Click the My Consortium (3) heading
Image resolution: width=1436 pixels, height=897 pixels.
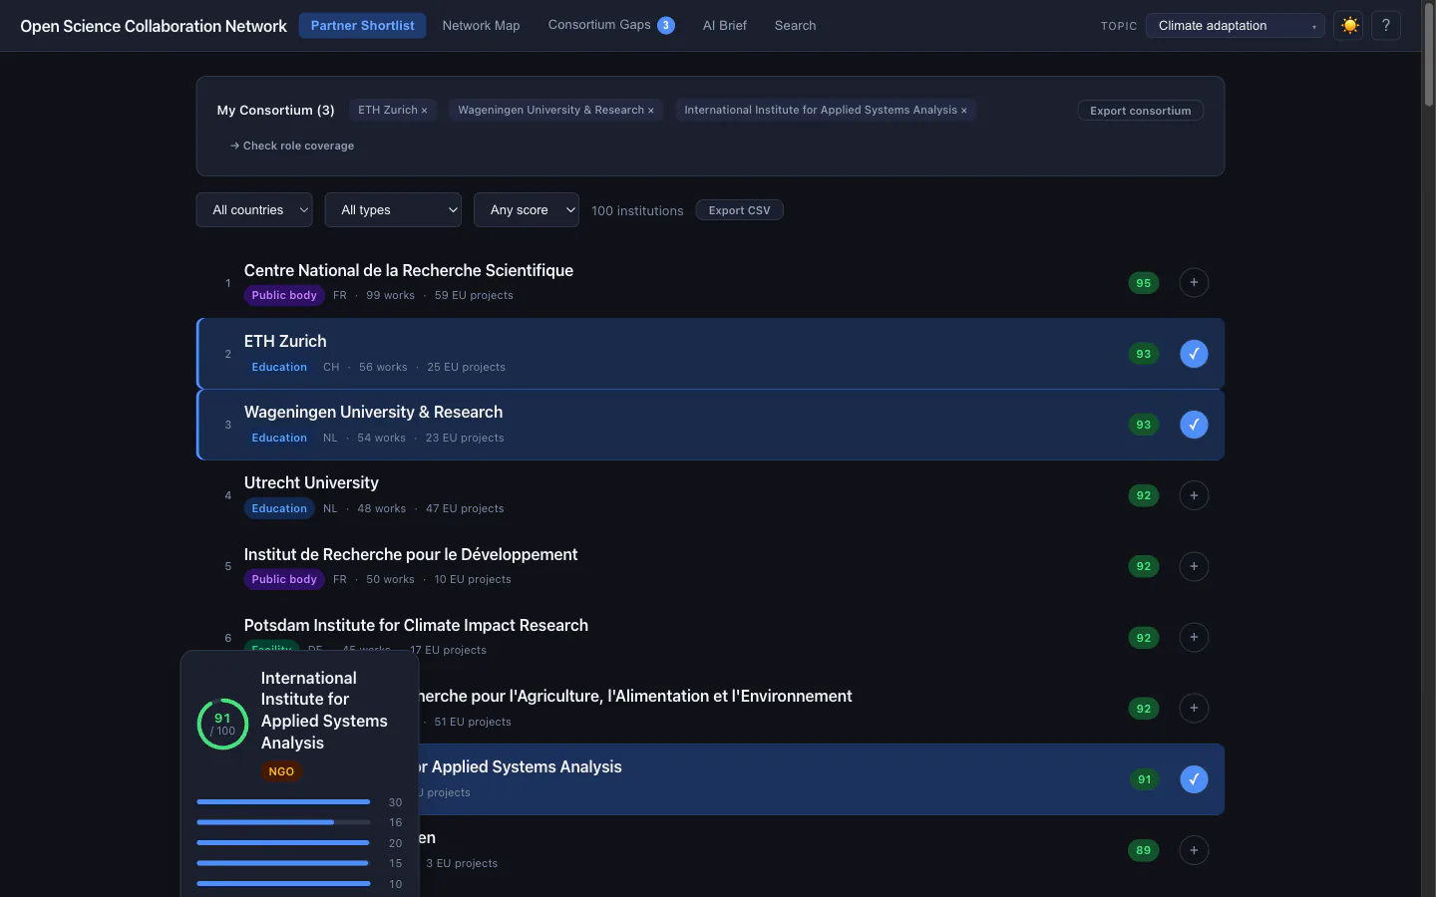[x=276, y=111]
